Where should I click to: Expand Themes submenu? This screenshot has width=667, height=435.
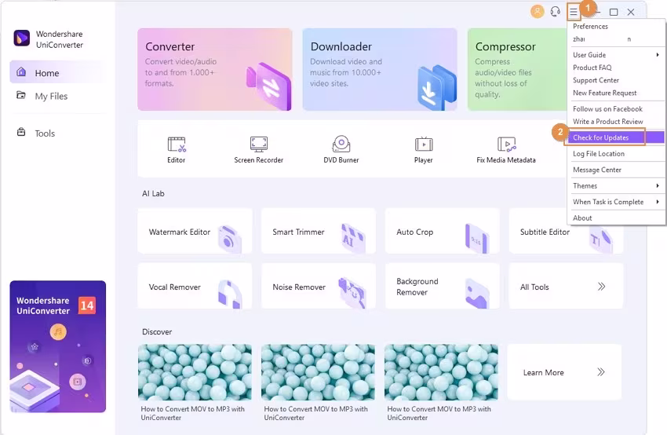[x=616, y=186]
